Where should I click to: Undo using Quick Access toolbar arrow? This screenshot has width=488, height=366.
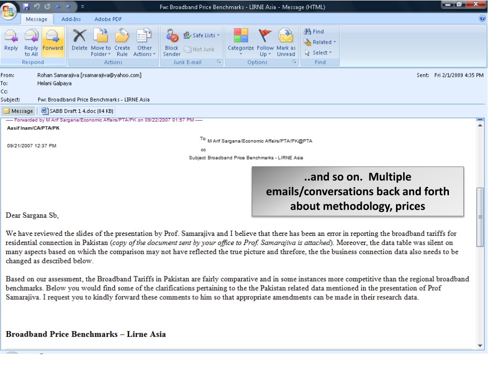[x=37, y=6]
